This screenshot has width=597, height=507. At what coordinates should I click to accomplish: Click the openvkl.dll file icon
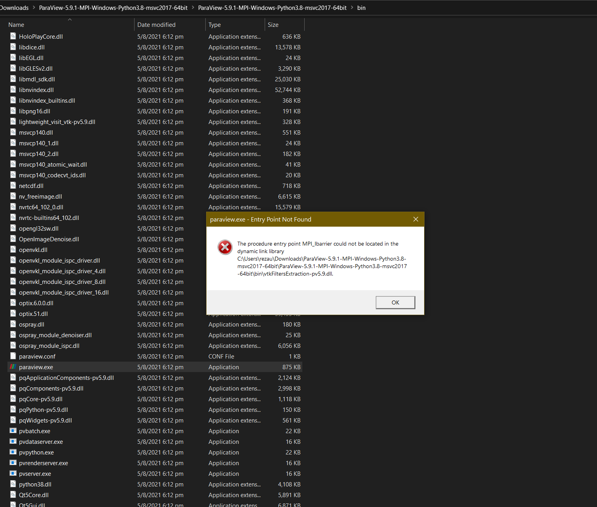point(13,250)
